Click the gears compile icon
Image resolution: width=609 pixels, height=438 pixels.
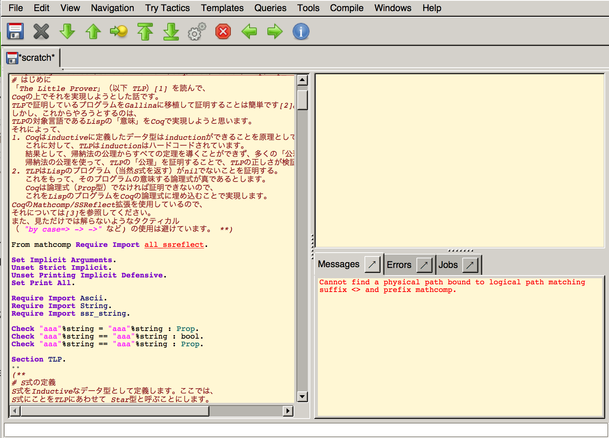coord(197,31)
